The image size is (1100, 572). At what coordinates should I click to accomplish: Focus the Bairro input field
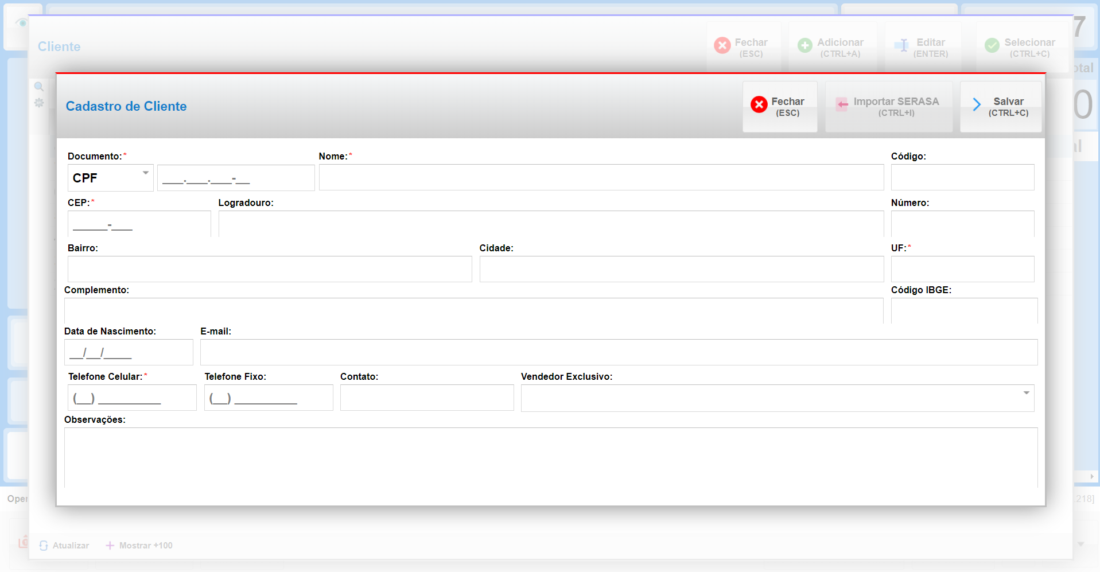pyautogui.click(x=270, y=269)
